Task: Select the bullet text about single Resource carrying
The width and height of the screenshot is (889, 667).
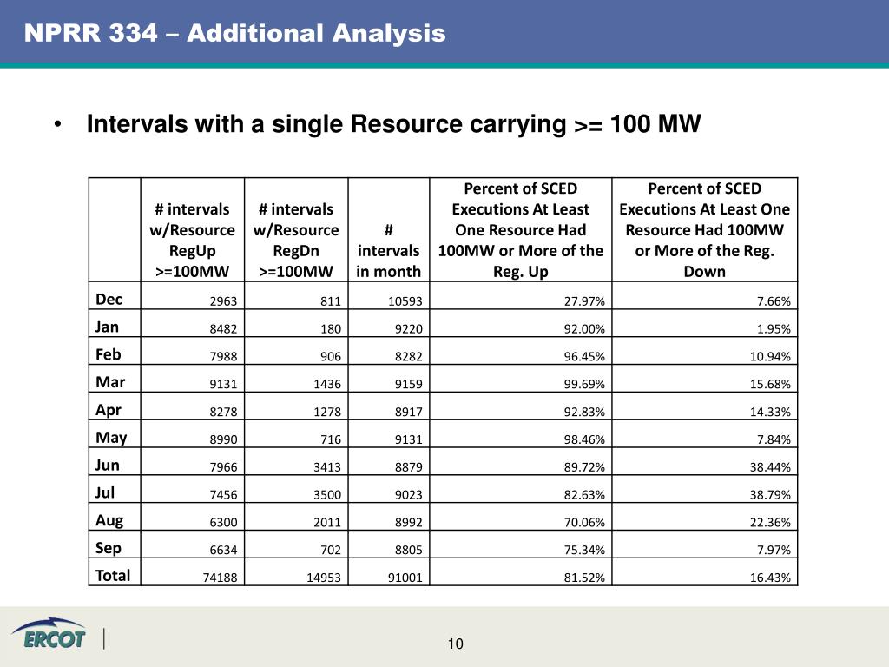Action: (x=393, y=123)
